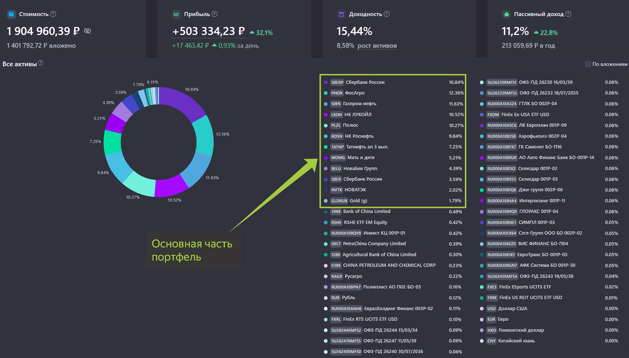Select the Китайский юань currency row
This screenshot has height=358, width=629.
(549, 341)
